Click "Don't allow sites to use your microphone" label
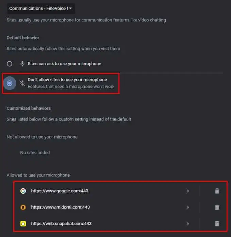Screen dimensions: 231x237 pos(67,80)
